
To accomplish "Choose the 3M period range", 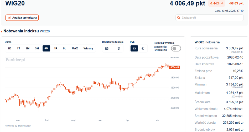I will pos(37,48).
